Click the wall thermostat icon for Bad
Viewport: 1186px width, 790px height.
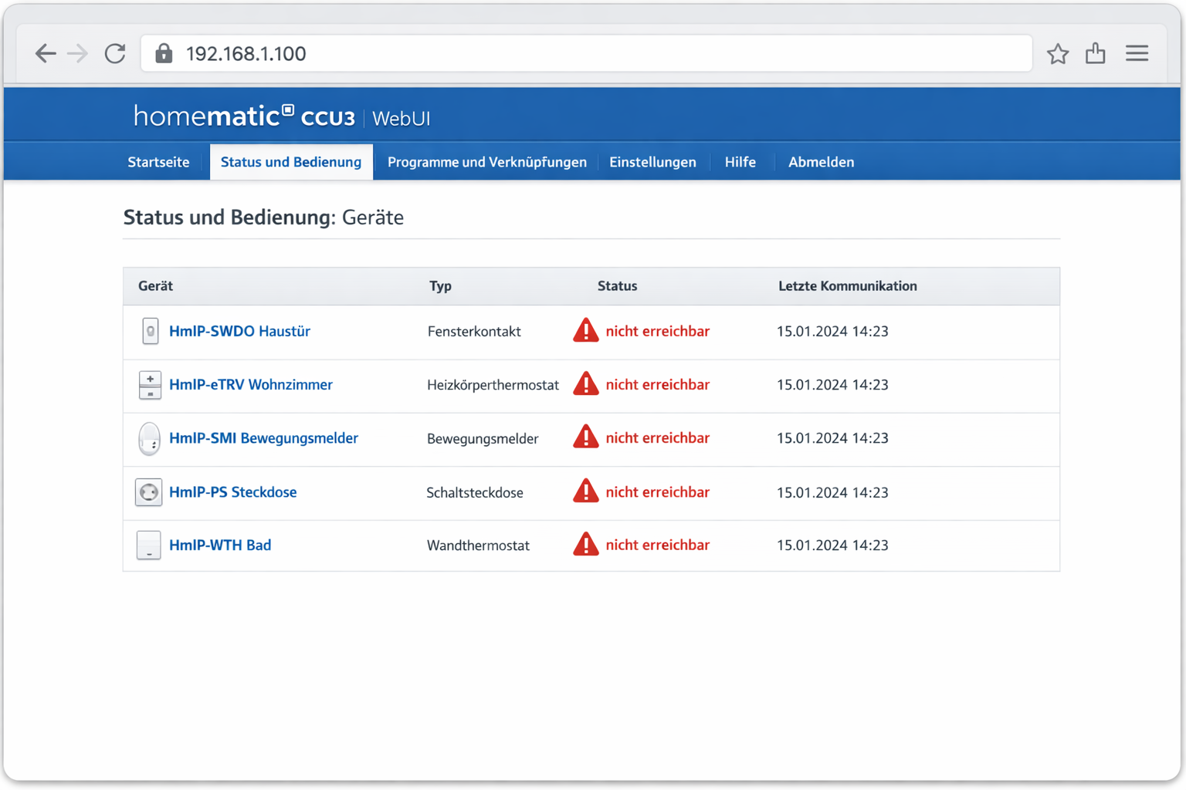pyautogui.click(x=148, y=545)
